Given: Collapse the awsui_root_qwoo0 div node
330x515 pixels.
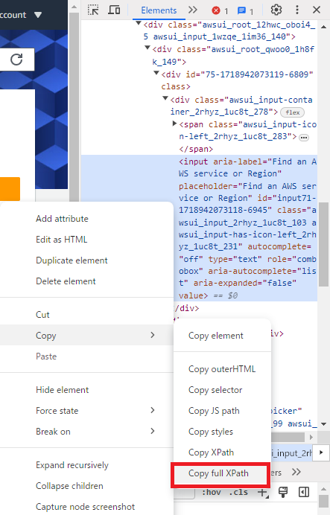Looking at the screenshot, I should [x=147, y=48].
